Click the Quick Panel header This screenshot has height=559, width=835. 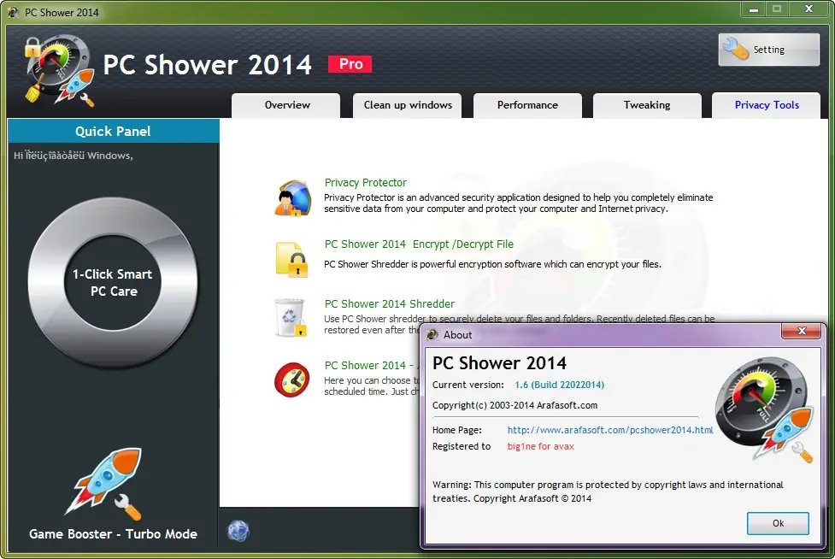(113, 131)
